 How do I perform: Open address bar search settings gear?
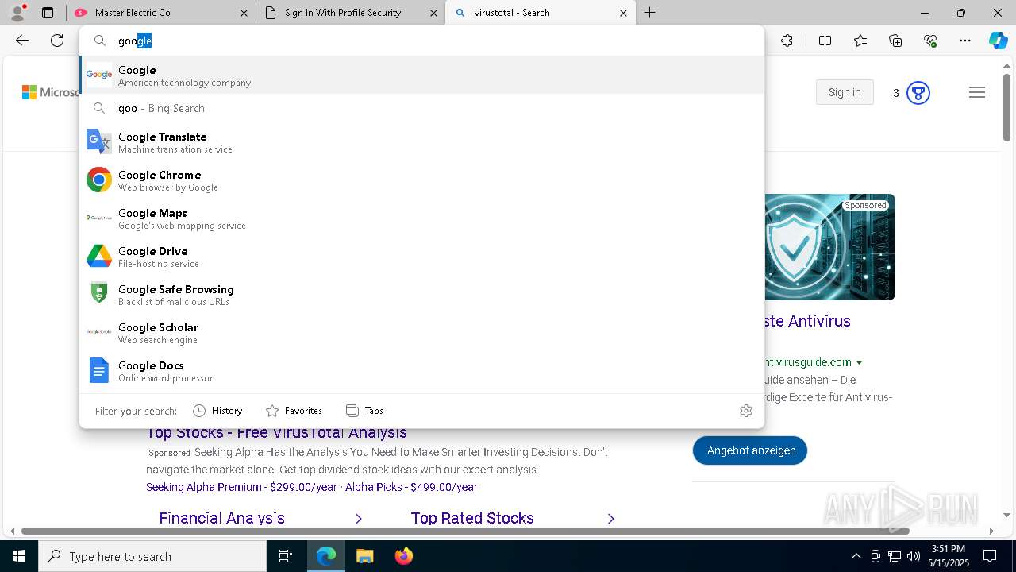(x=745, y=411)
